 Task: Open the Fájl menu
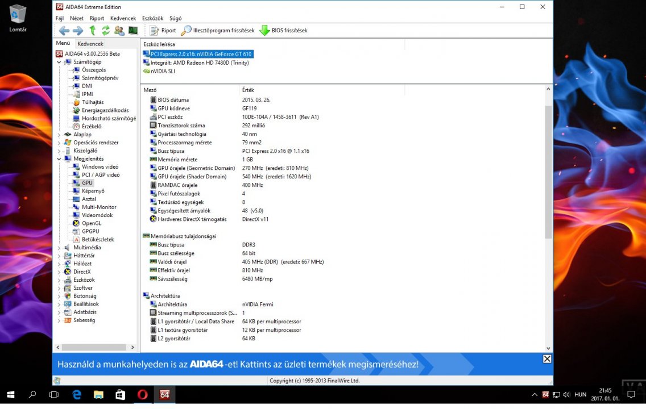pos(60,19)
